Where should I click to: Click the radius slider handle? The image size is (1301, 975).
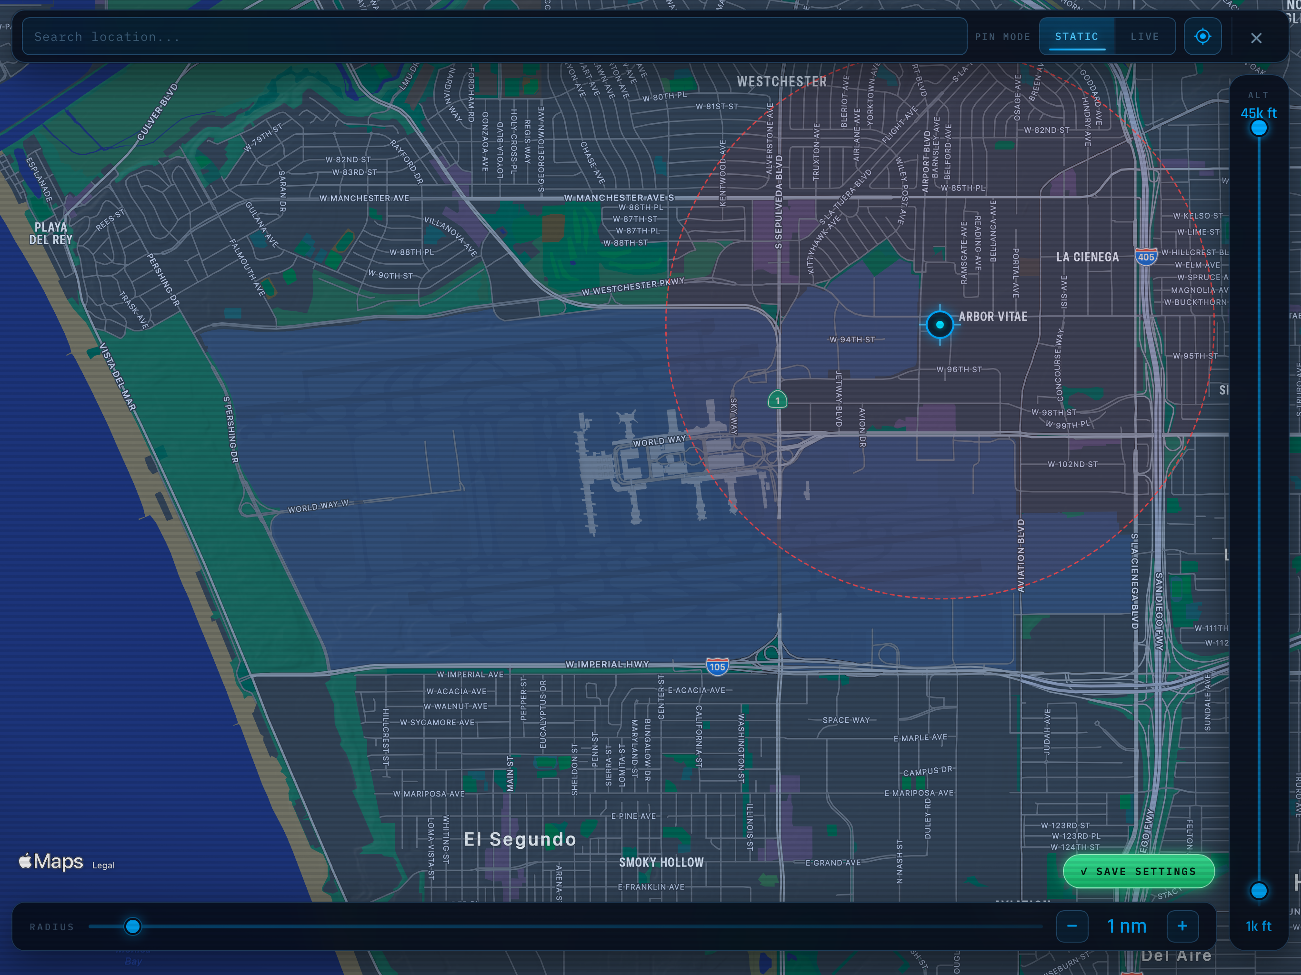tap(133, 927)
